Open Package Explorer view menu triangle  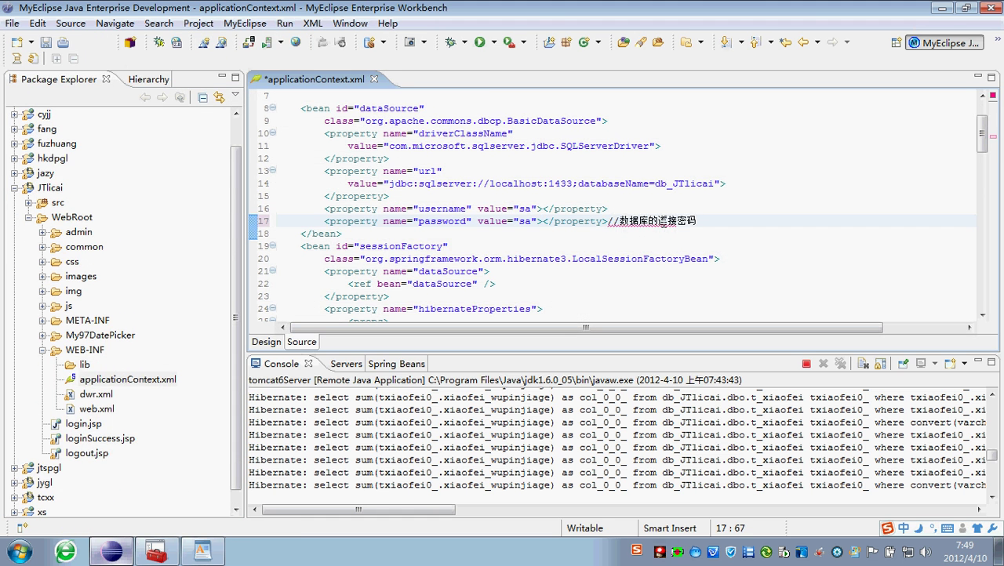coord(235,96)
